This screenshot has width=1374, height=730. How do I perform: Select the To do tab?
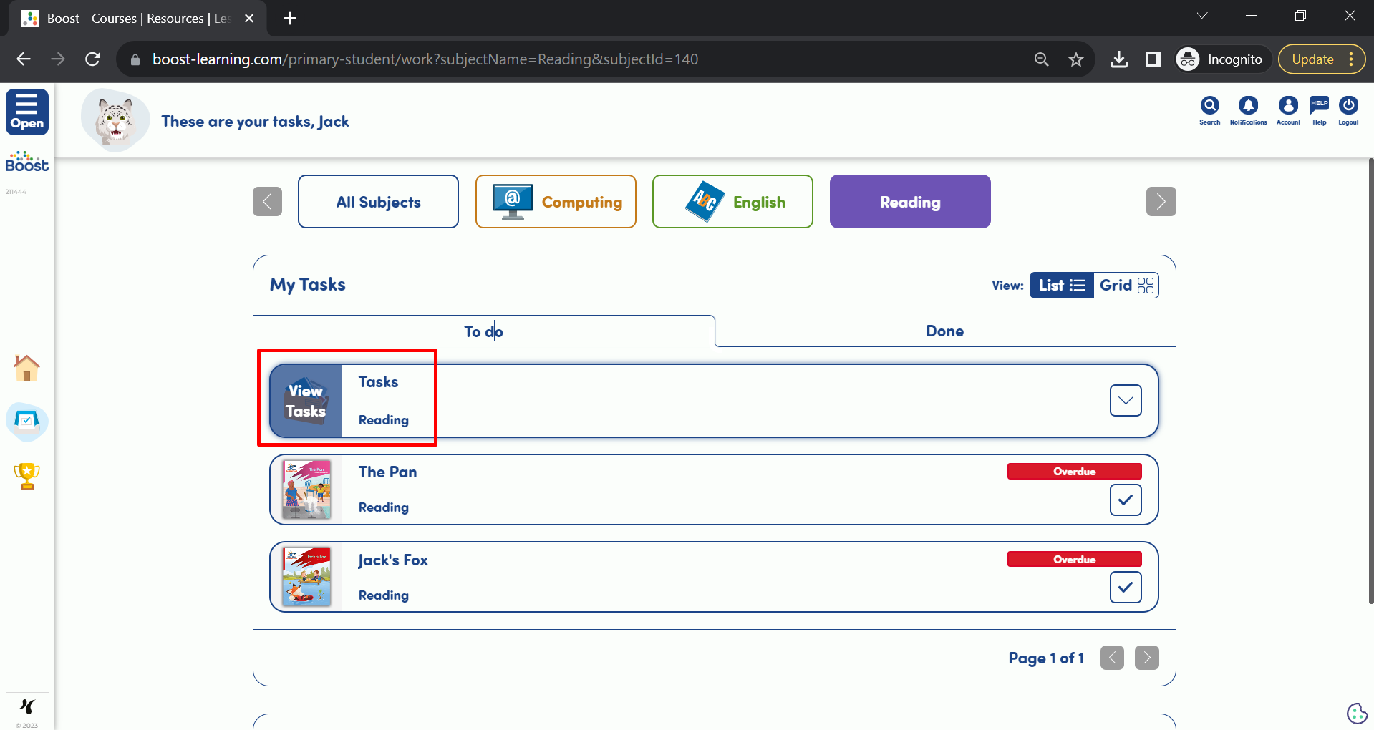(x=483, y=331)
